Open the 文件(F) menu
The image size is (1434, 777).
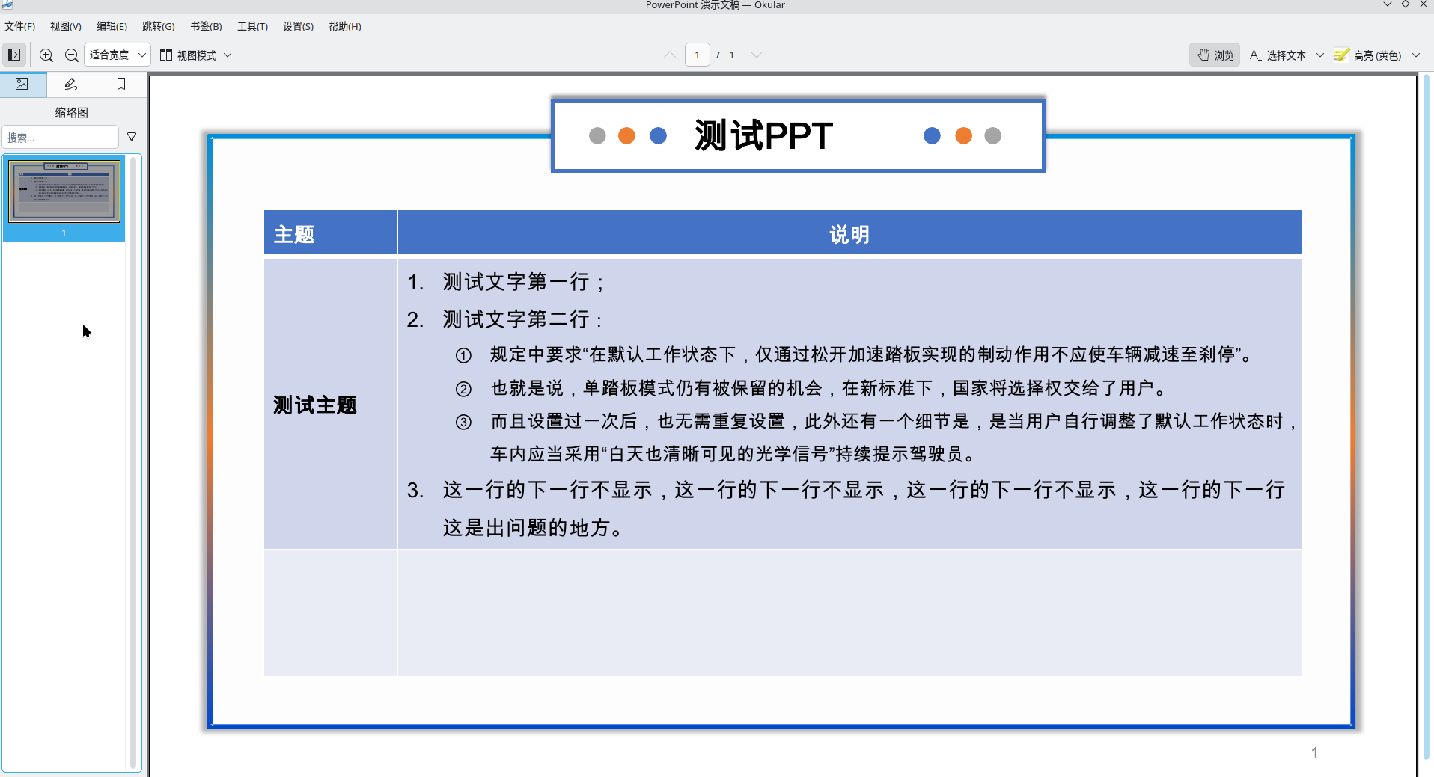coord(20,26)
